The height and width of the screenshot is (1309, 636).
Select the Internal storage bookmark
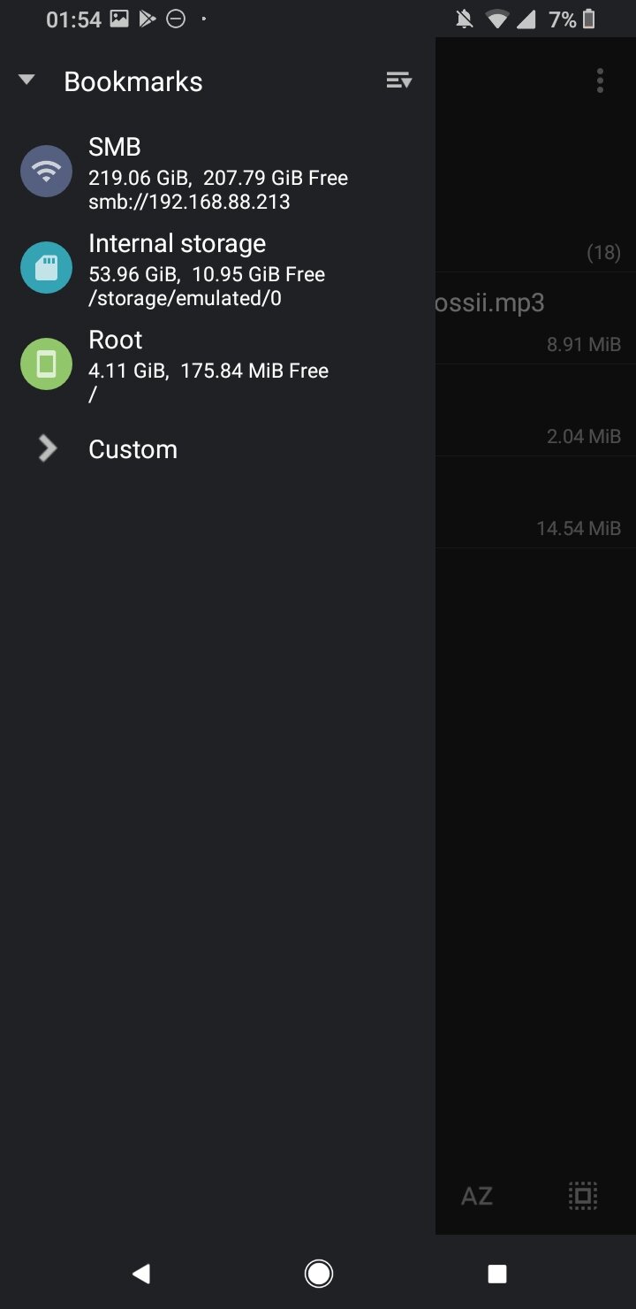217,268
